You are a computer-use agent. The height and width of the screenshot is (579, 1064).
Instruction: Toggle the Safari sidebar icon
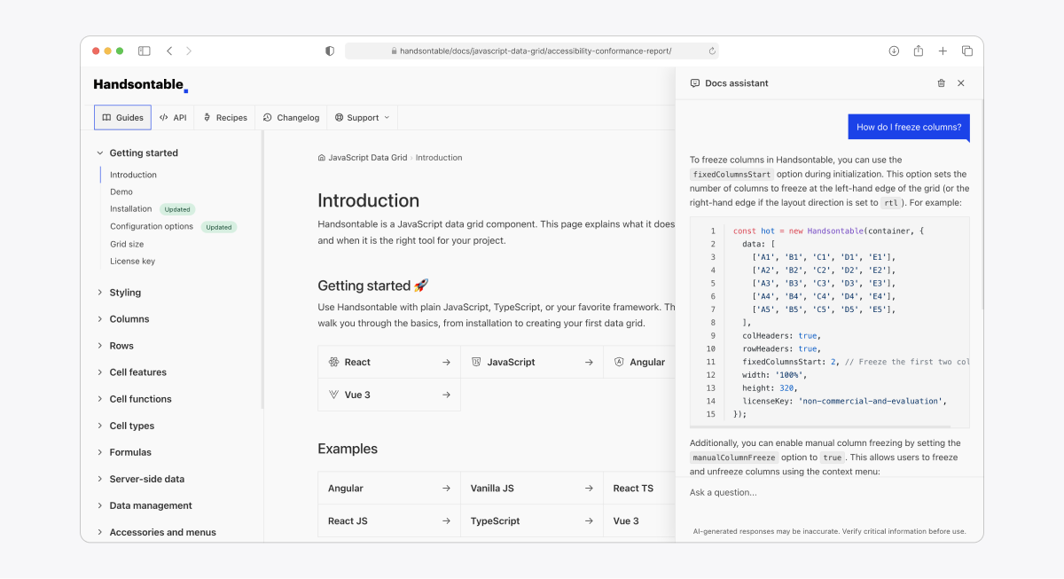click(x=144, y=51)
